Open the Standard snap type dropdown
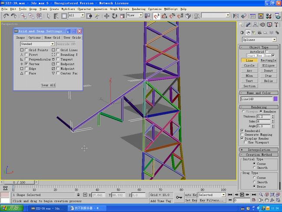Viewport: 282px width, 212px height. [52, 44]
